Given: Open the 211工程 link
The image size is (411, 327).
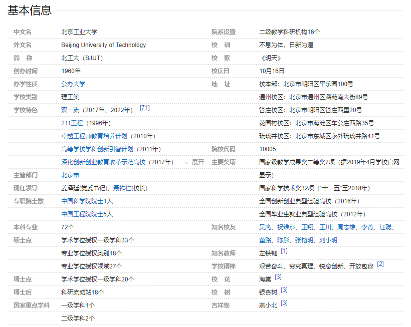Looking at the screenshot, I should coord(72,123).
